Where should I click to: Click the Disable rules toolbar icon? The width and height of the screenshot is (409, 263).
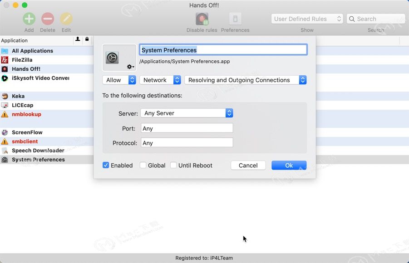tap(202, 19)
